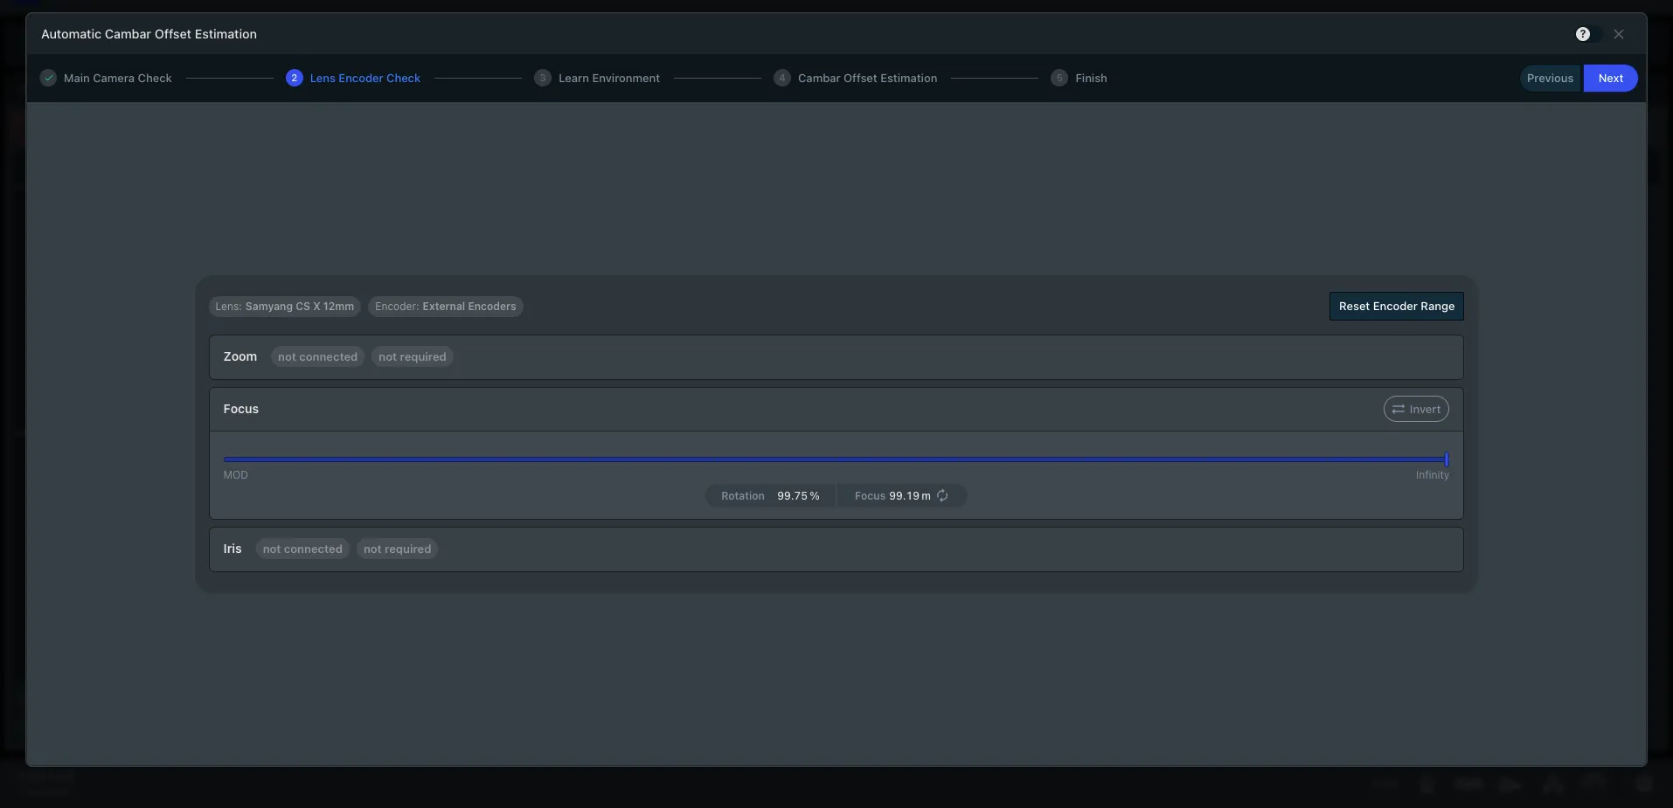Click the Next button
This screenshot has width=1673, height=808.
click(1610, 79)
